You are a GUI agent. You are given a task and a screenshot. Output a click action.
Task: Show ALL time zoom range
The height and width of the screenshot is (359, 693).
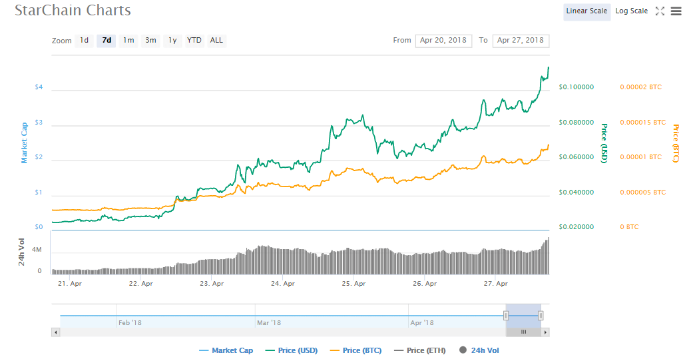click(x=216, y=41)
